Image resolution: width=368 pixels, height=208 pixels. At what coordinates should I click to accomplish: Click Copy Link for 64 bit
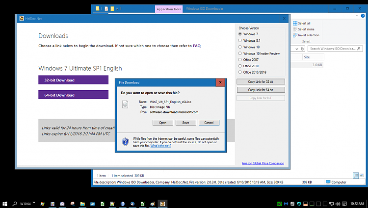click(x=261, y=90)
